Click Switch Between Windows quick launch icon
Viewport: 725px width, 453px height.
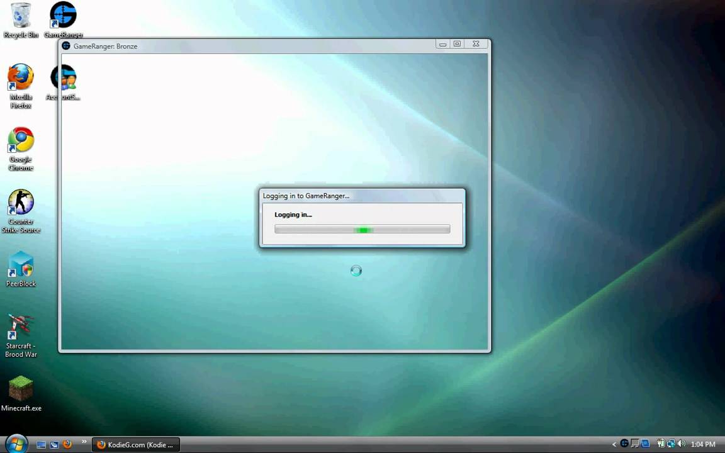tap(54, 445)
